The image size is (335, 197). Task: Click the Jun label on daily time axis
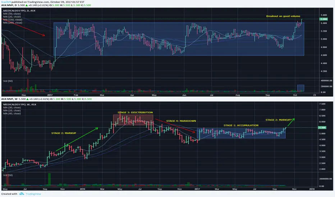(184, 95)
